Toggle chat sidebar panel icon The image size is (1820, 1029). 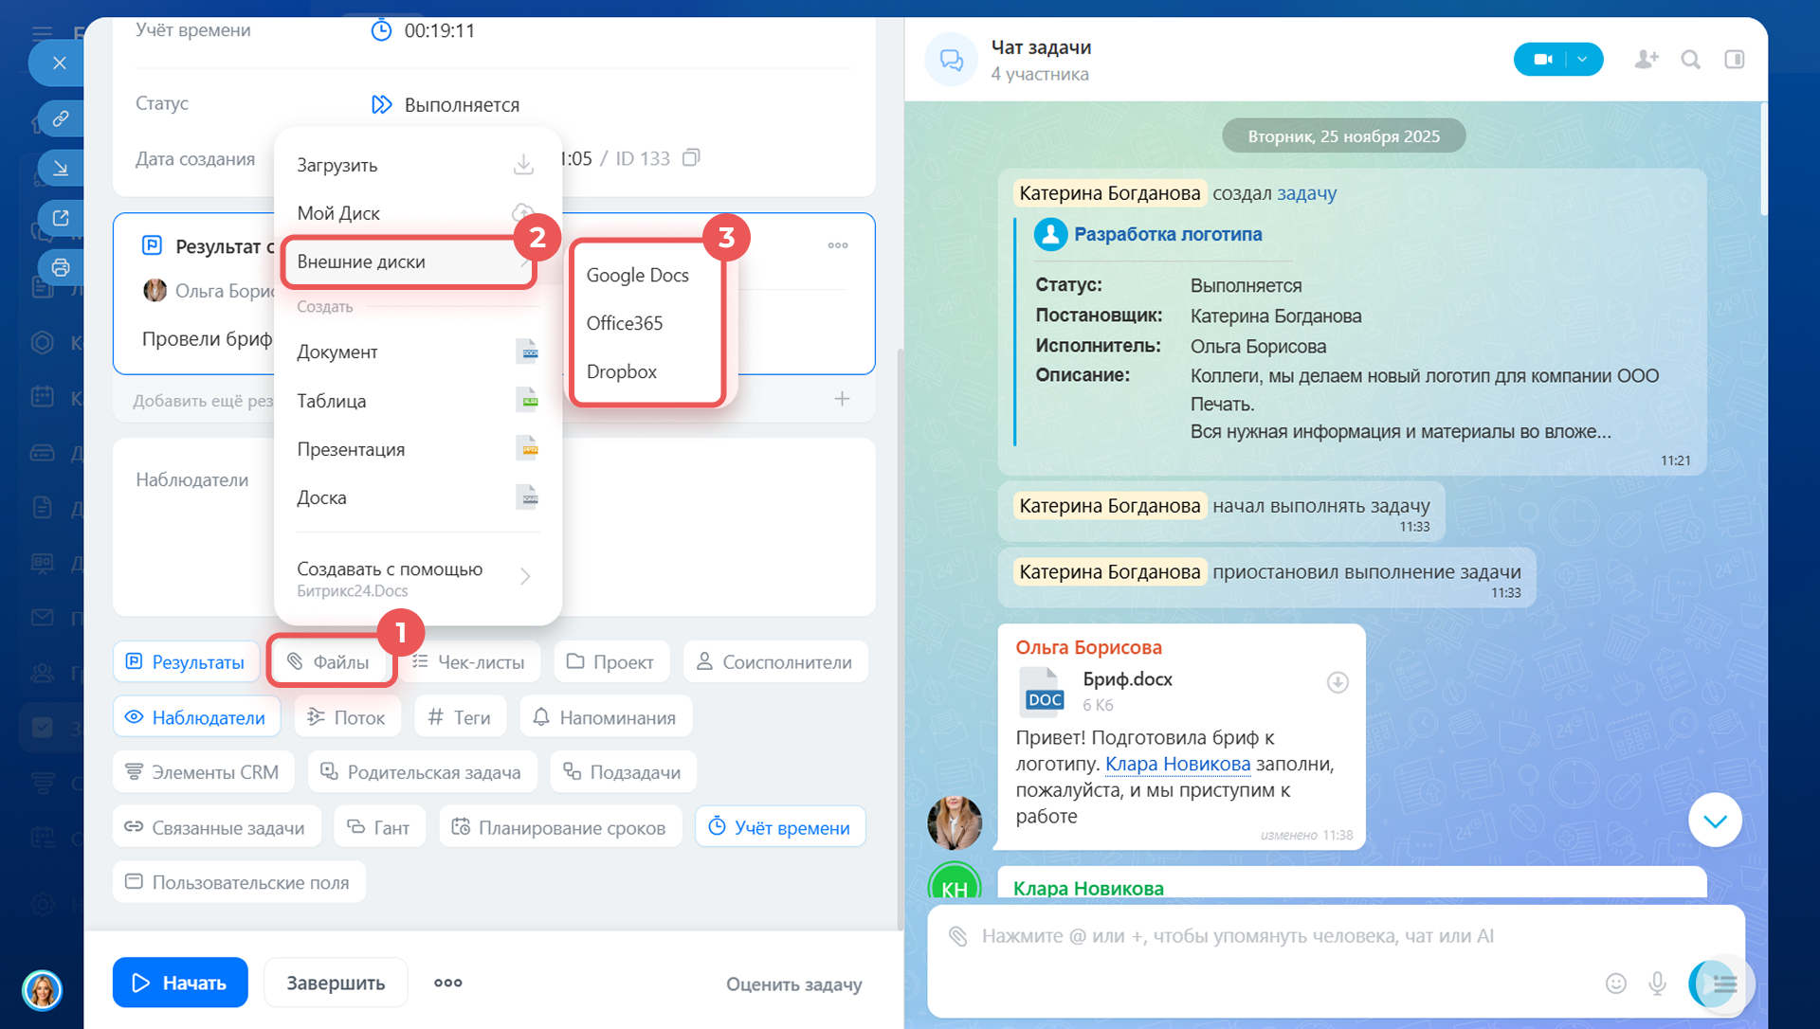pyautogui.click(x=1734, y=60)
